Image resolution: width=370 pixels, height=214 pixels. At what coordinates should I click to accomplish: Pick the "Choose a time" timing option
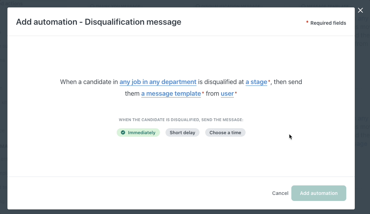click(x=225, y=132)
